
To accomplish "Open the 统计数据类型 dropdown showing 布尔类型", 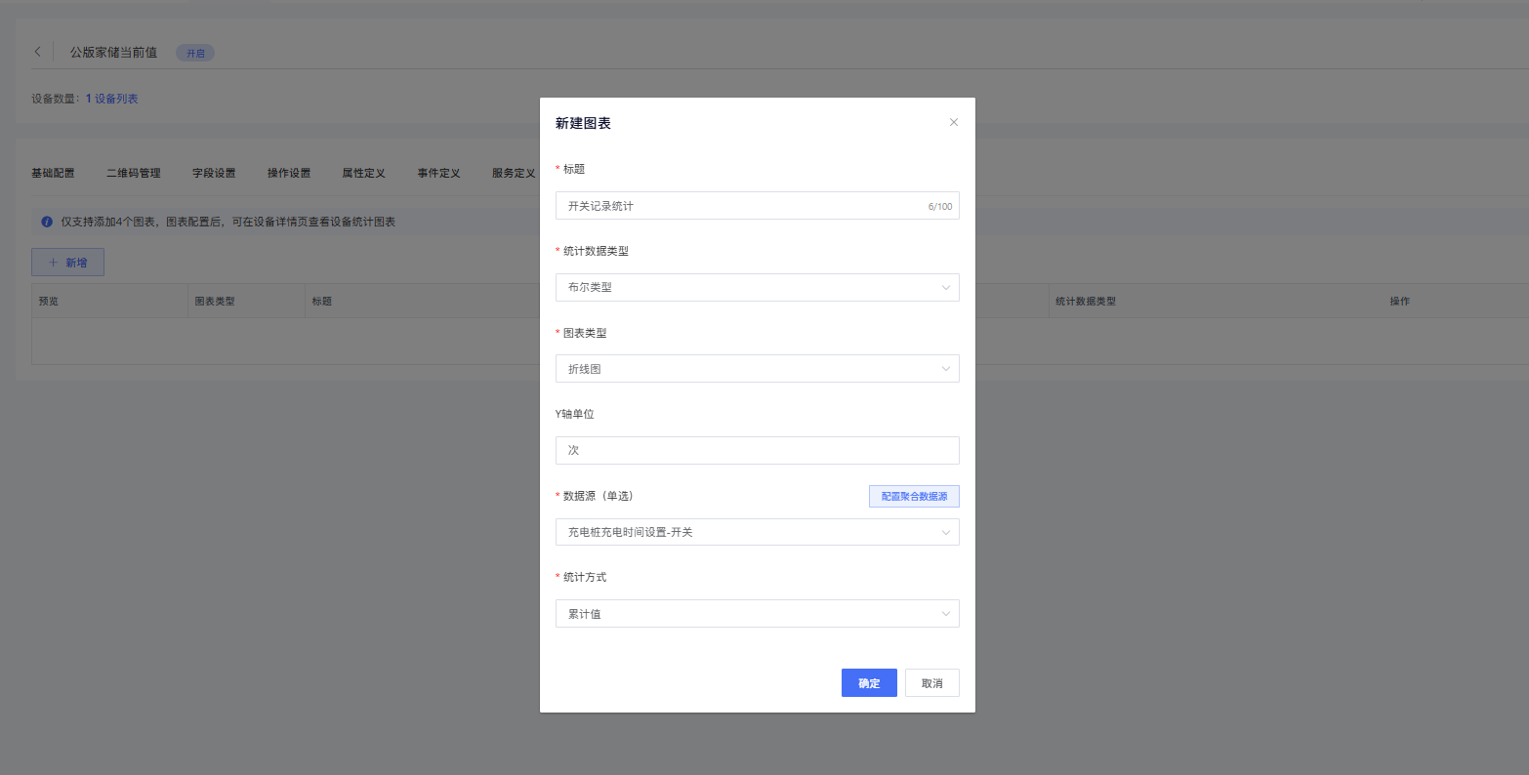I will tap(757, 287).
